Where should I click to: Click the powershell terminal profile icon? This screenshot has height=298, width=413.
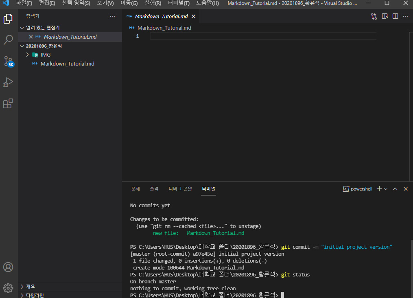coord(346,189)
